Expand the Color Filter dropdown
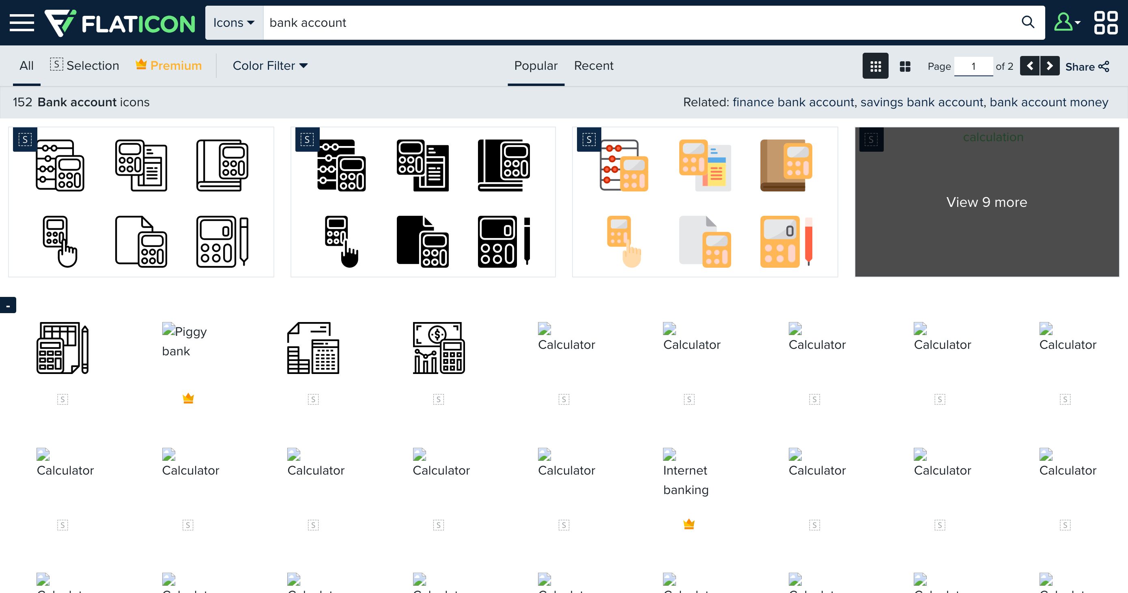Image resolution: width=1128 pixels, height=593 pixels. coord(270,65)
